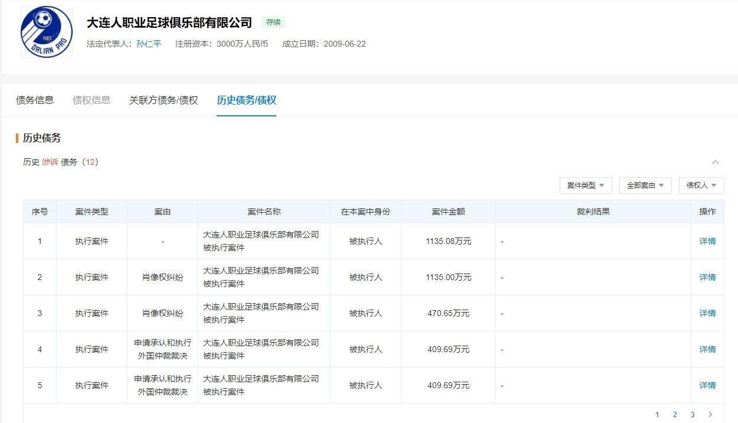
Task: Click the 历史债务 section heading
Action: pyautogui.click(x=42, y=138)
